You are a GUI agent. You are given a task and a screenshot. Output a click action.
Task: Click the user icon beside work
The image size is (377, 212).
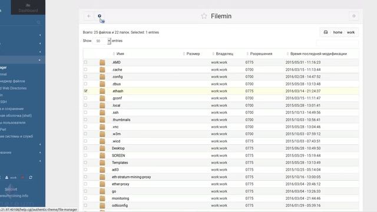click(x=6, y=177)
